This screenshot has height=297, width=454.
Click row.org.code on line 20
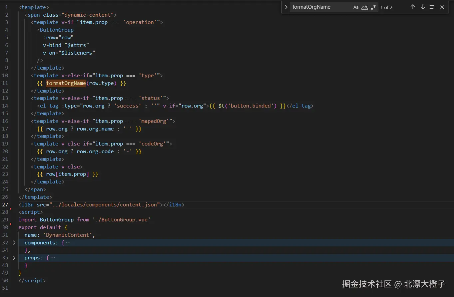point(95,151)
